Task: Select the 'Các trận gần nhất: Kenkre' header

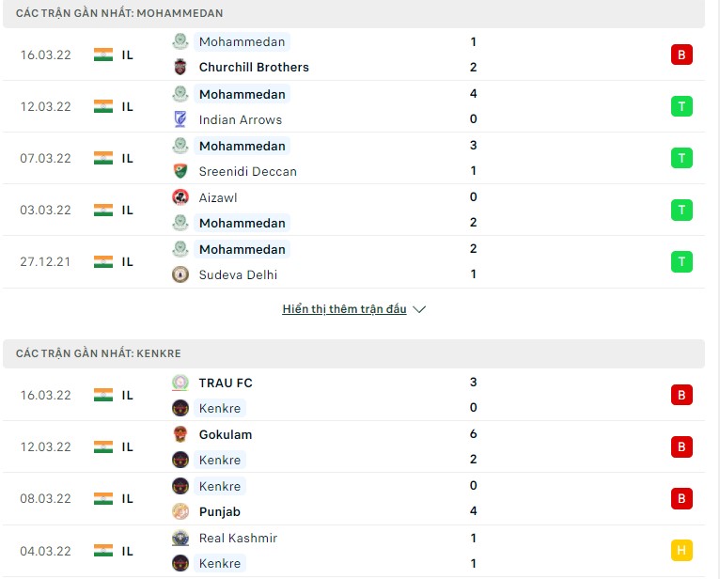Action: pyautogui.click(x=99, y=353)
